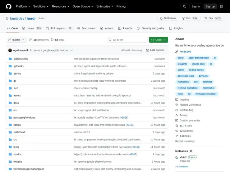This screenshot has width=230, height=172.
Task: Click the history clock icon beside 1,464 Commits
Action: [x=147, y=50]
